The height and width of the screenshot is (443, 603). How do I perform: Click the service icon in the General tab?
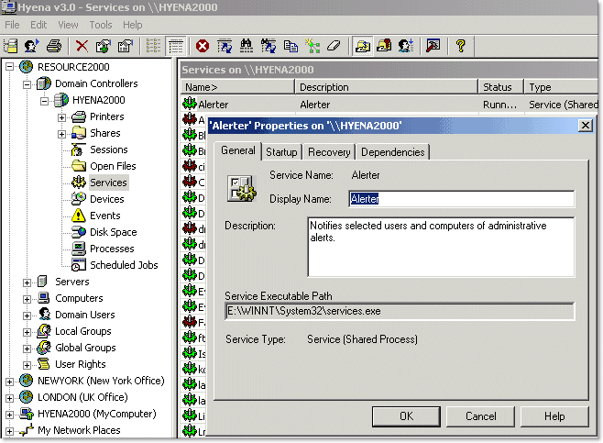pos(242,188)
